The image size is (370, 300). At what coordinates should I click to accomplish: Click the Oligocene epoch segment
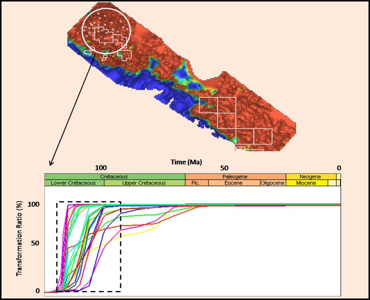click(272, 183)
